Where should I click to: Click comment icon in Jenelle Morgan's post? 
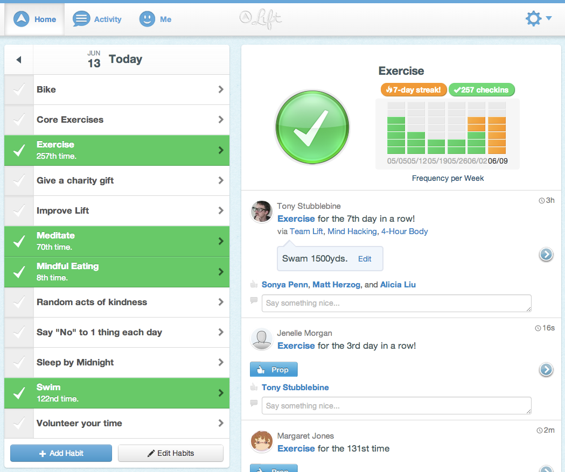[x=254, y=403]
